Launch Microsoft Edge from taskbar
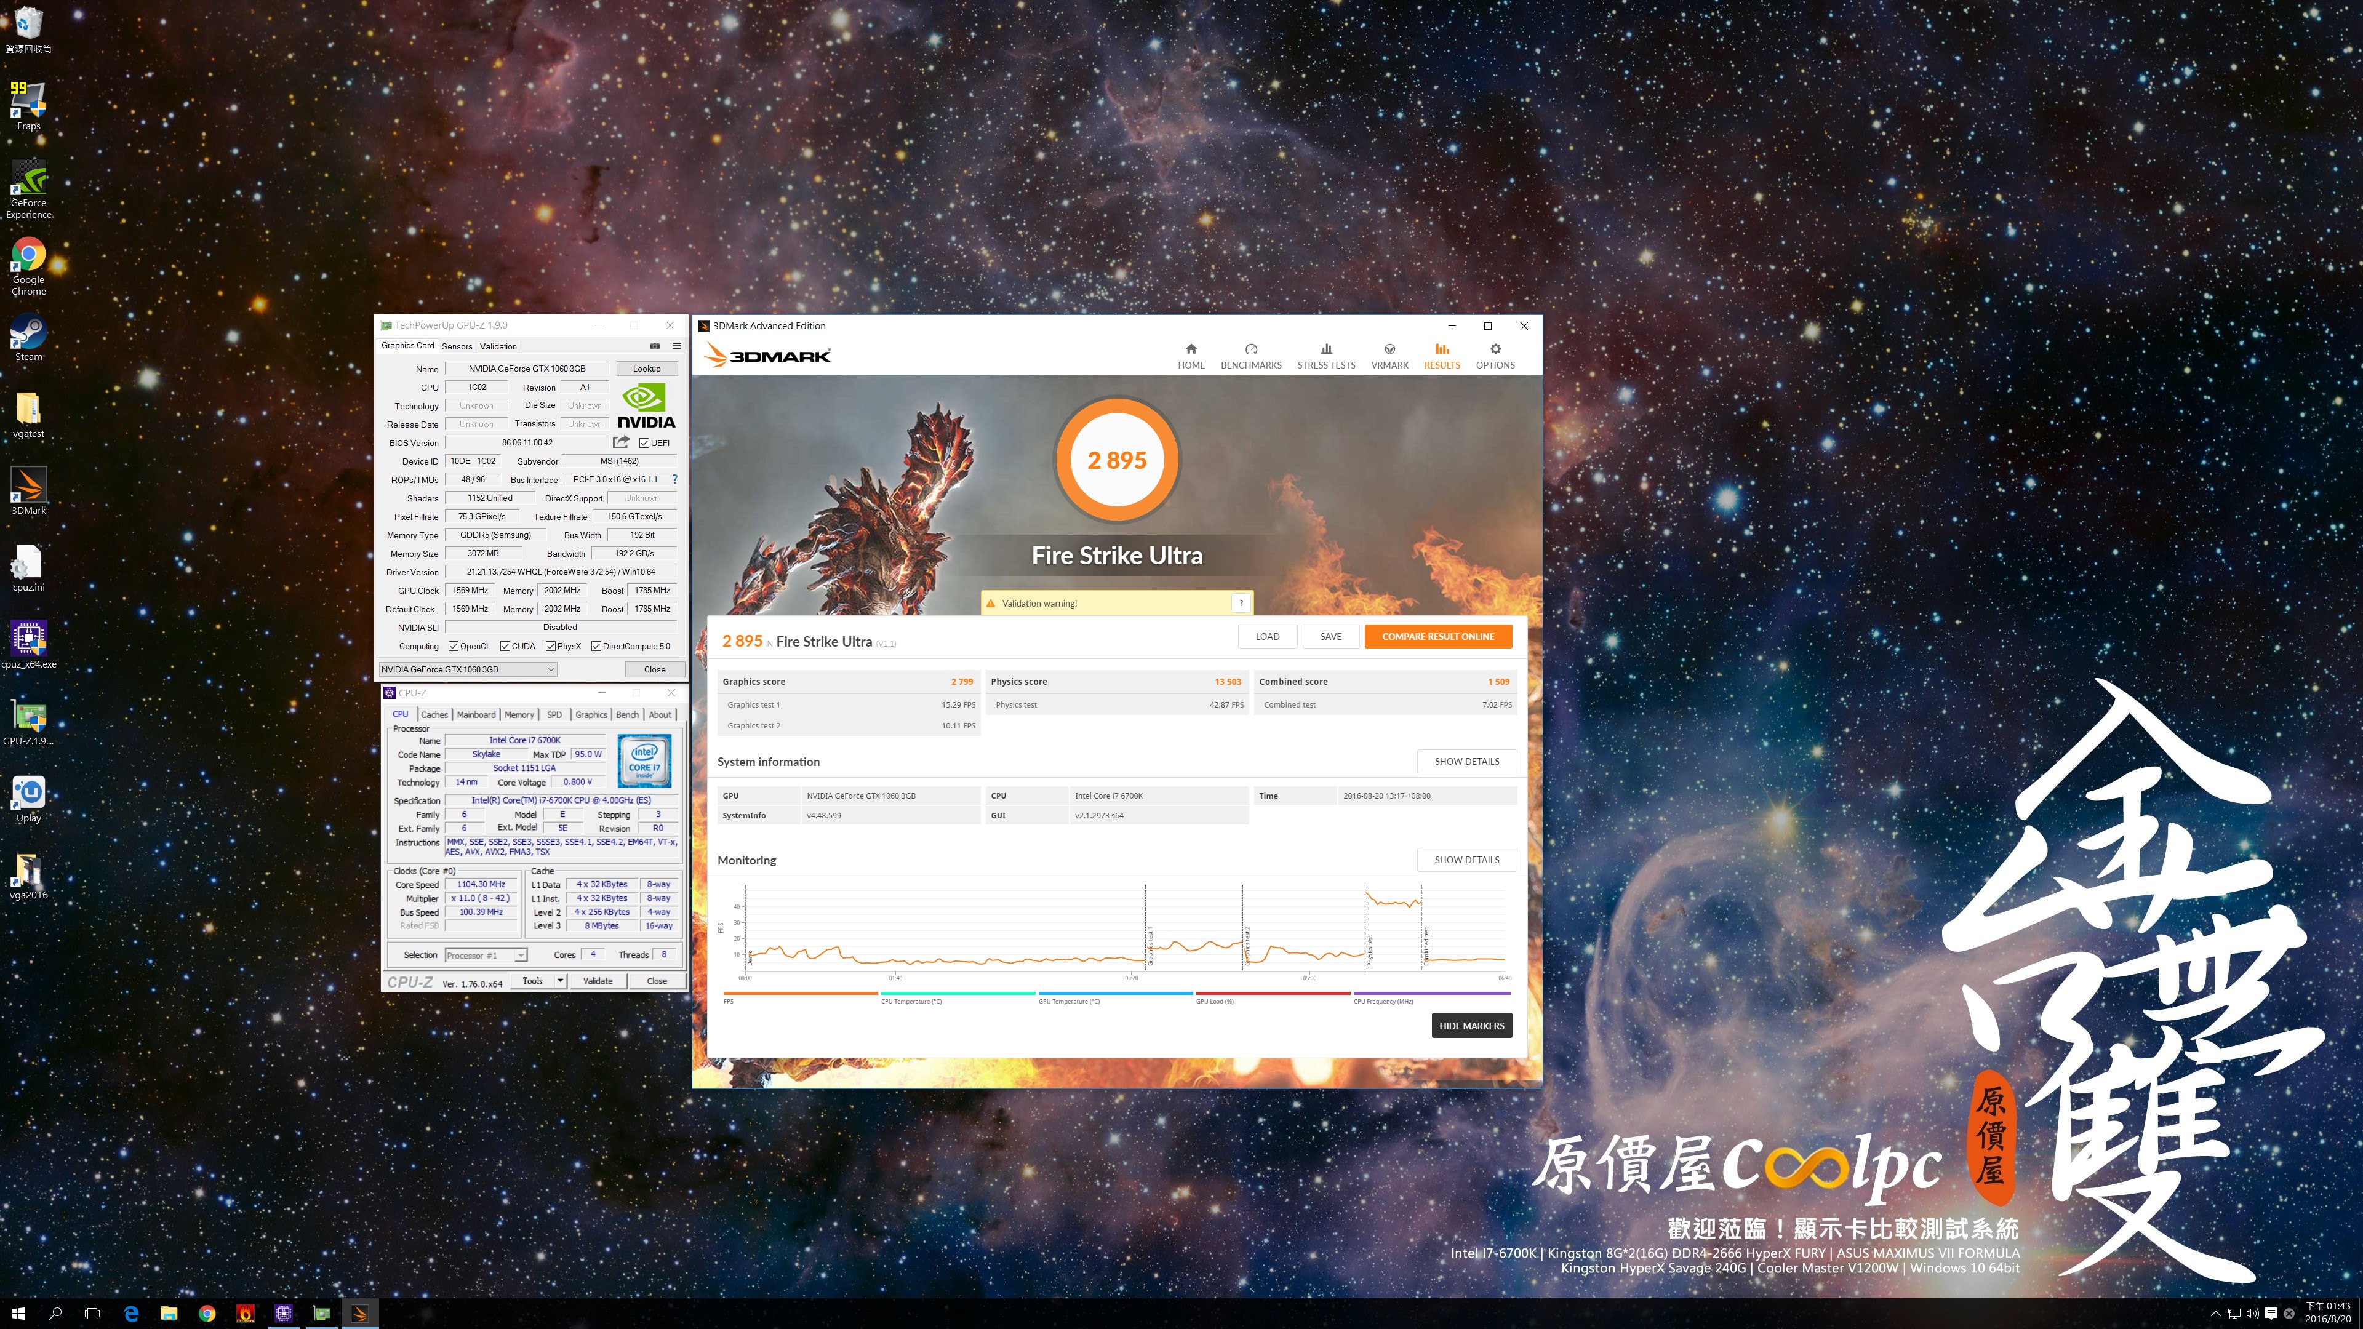The image size is (2363, 1329). click(131, 1314)
